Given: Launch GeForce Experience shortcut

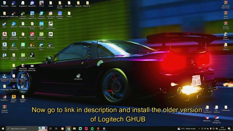Looking at the screenshot, I should click(x=23, y=15).
